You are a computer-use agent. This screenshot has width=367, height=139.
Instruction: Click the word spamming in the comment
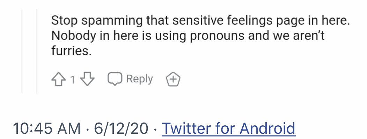(112, 21)
